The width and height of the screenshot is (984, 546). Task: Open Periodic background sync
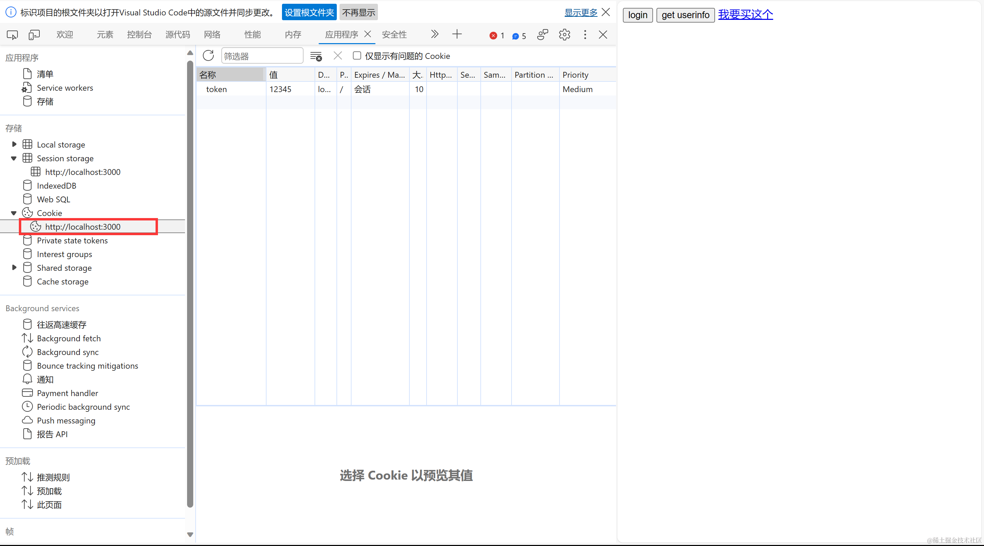(83, 407)
